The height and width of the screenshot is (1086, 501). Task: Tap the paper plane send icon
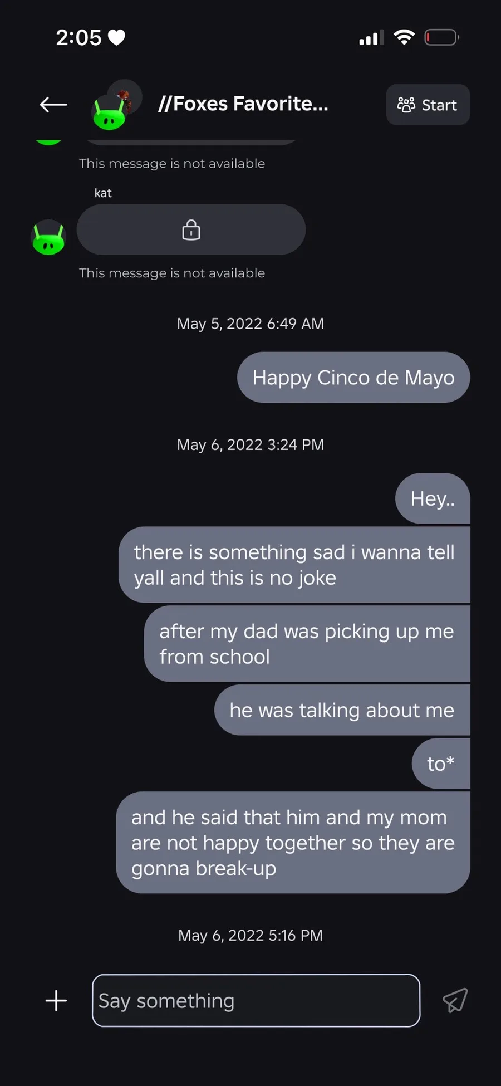(455, 1000)
